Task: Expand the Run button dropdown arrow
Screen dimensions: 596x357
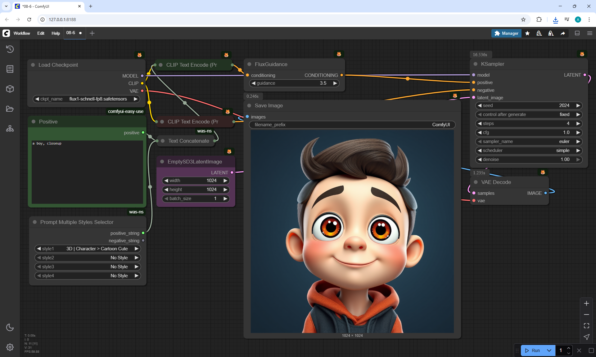Action: [549, 350]
